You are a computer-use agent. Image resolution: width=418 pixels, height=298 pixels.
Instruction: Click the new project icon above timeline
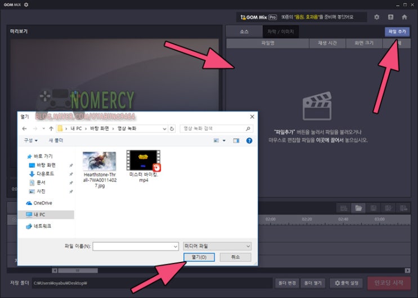(x=344, y=208)
